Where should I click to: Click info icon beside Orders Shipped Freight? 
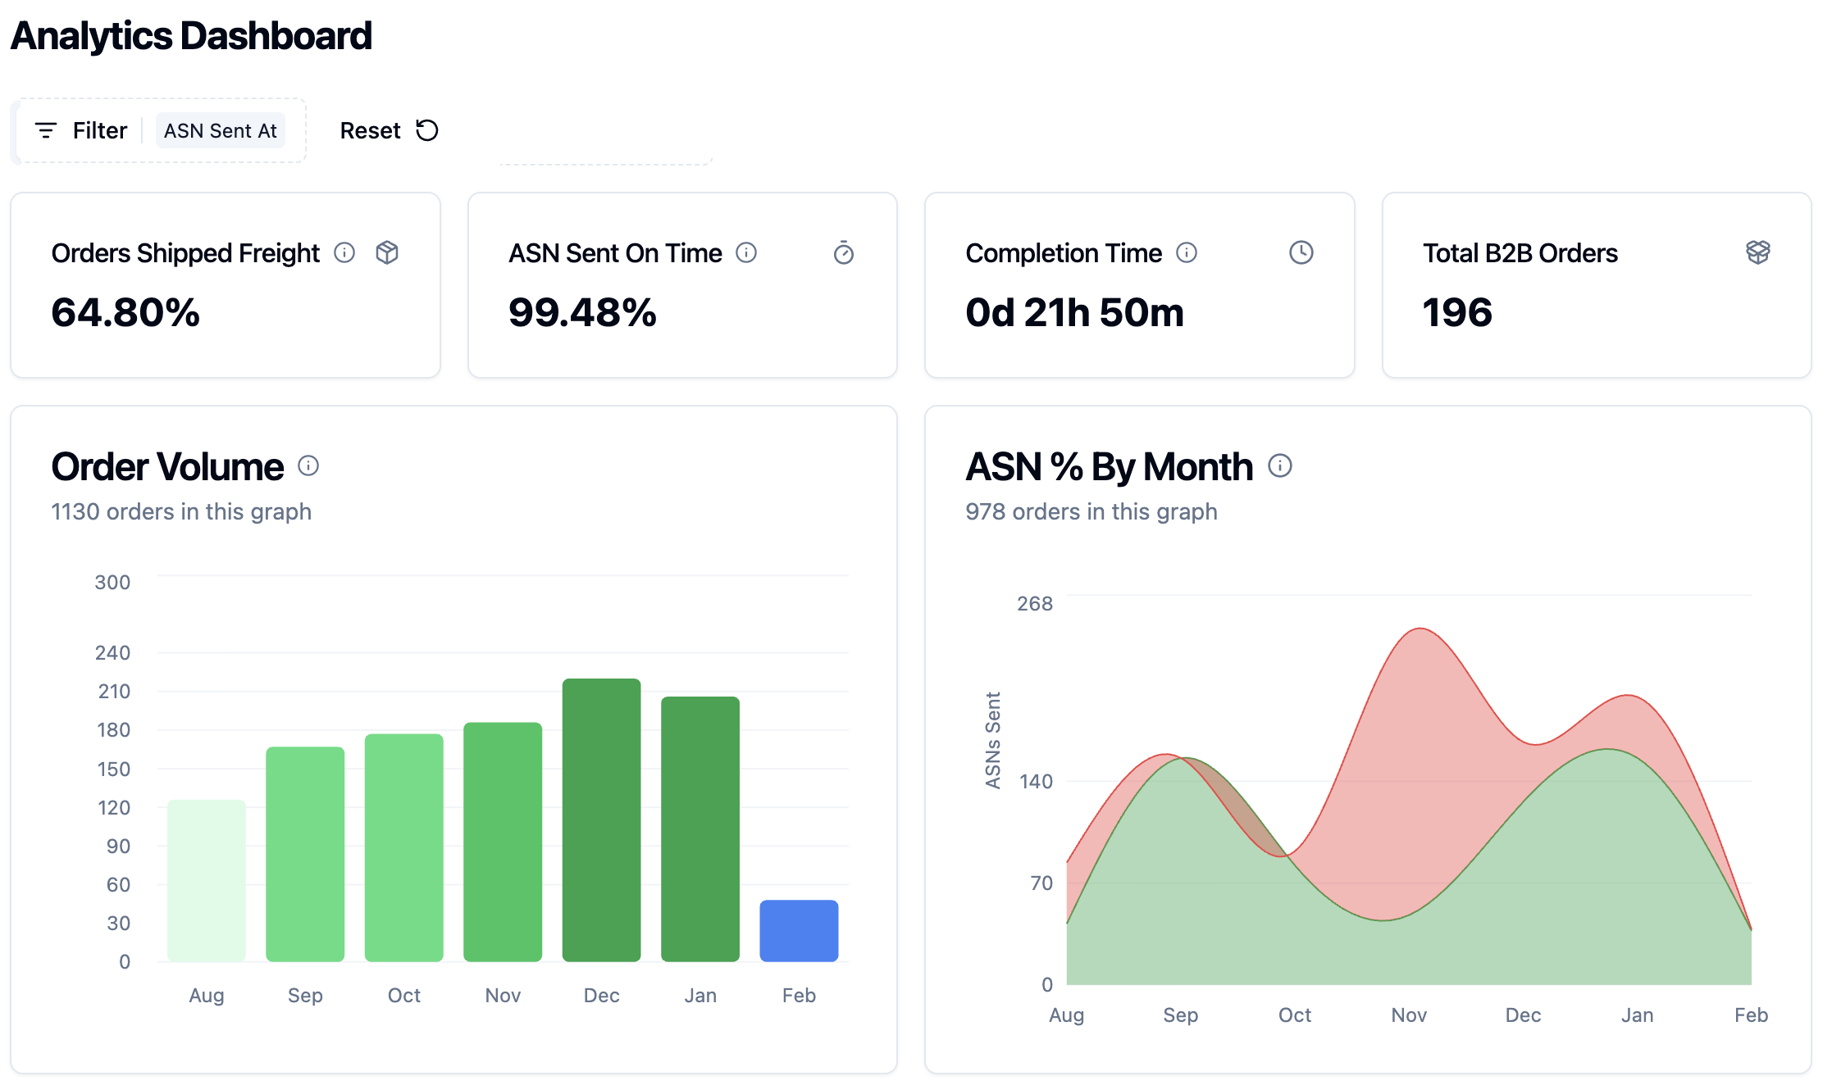(x=344, y=252)
